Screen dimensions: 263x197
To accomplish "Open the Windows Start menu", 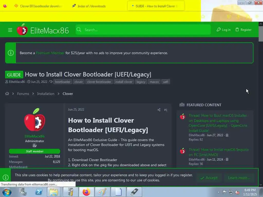I will click(7, 192).
